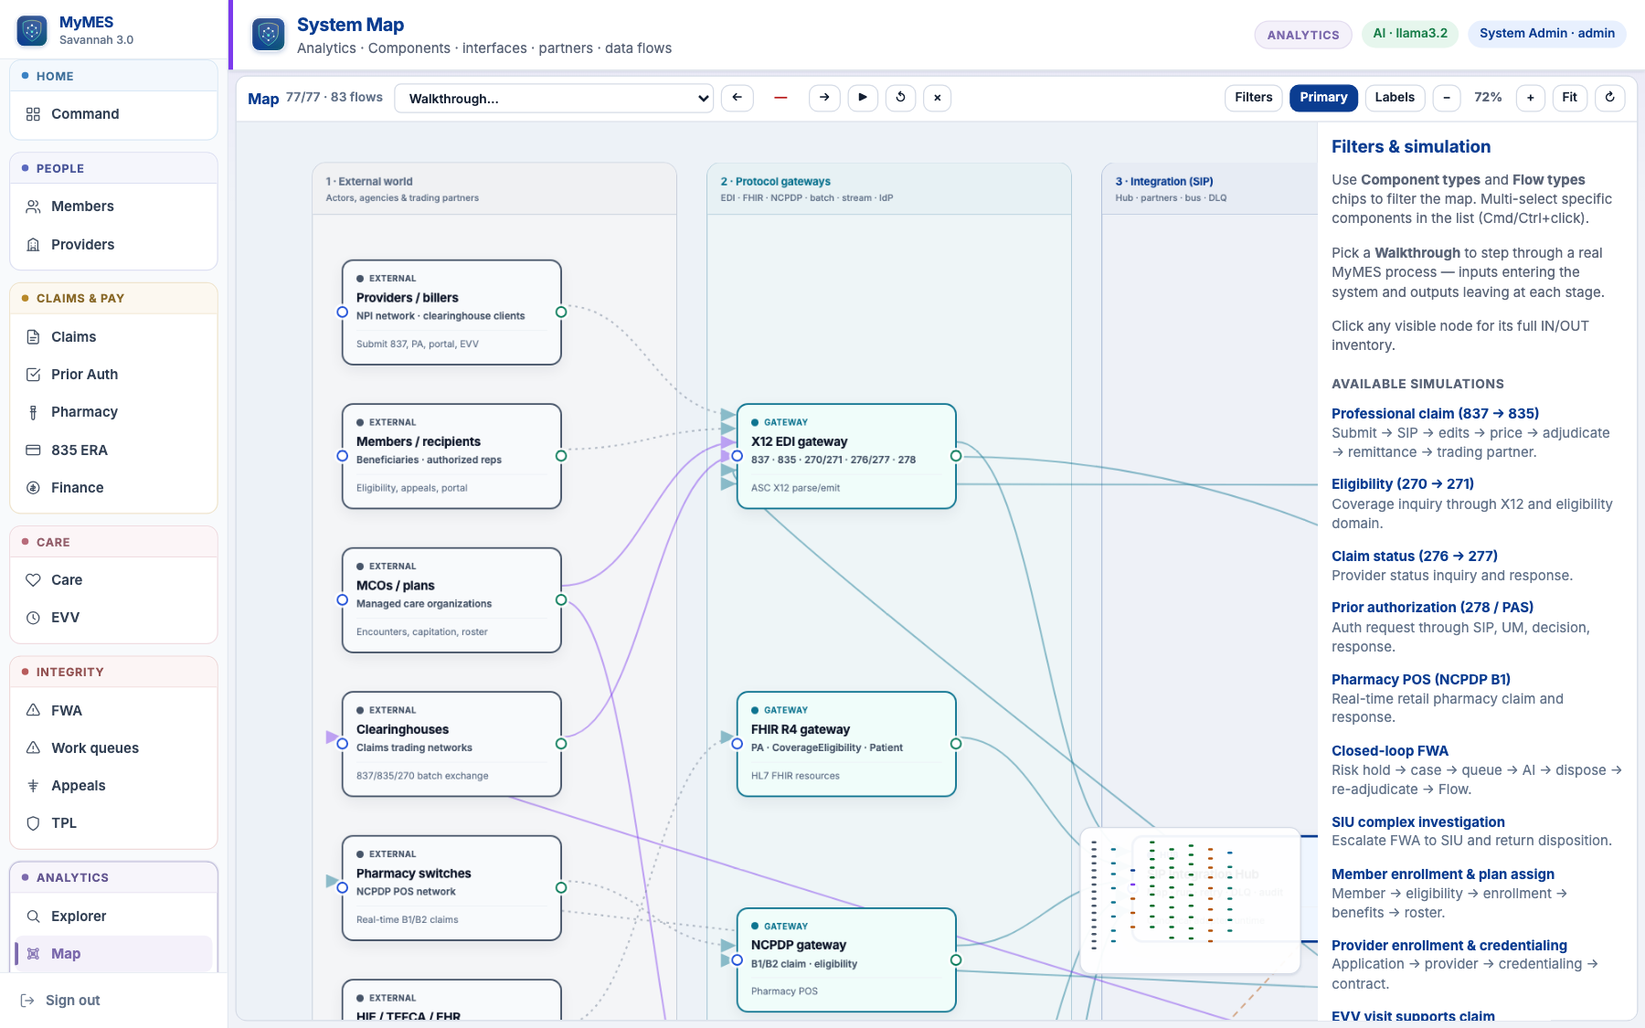Step to previous walkthrough stage
The image size is (1645, 1028).
738,98
